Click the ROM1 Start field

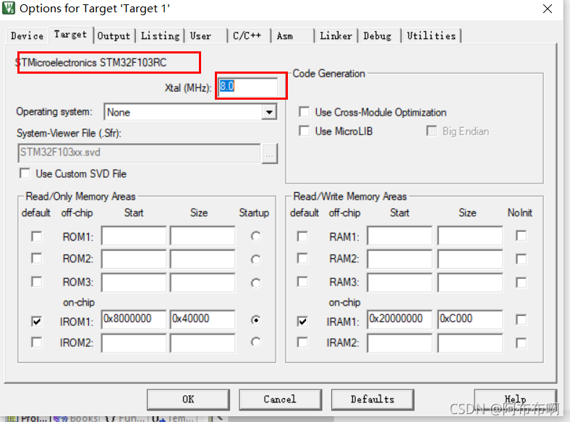(x=134, y=236)
